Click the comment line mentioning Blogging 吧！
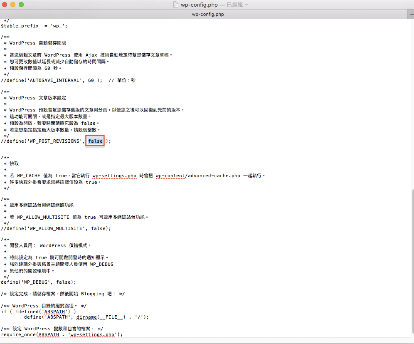 click(63, 294)
